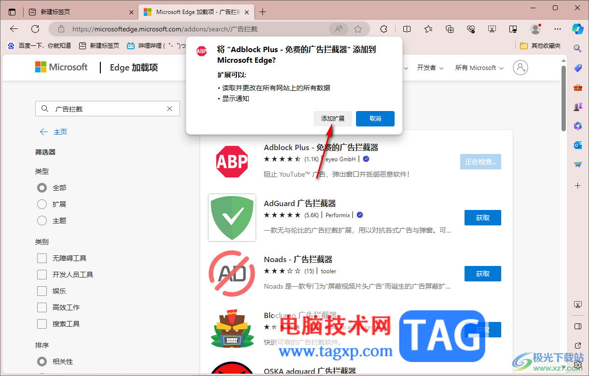Image resolution: width=589 pixels, height=376 pixels.
Task: Click sidebar screenshot icon near bottom
Action: 577,305
